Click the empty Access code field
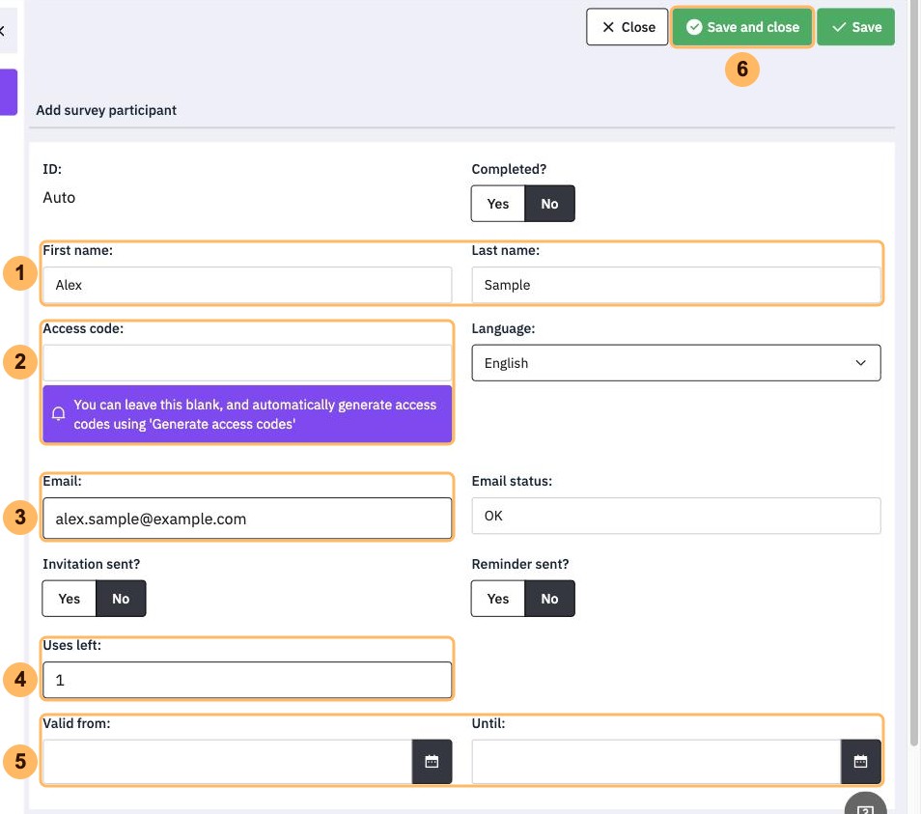The height and width of the screenshot is (814, 921). (247, 363)
